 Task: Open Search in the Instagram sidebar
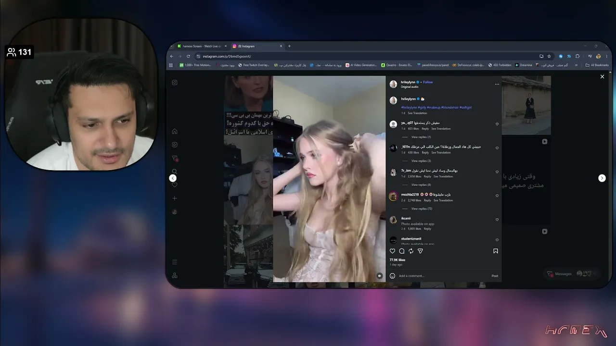click(175, 172)
